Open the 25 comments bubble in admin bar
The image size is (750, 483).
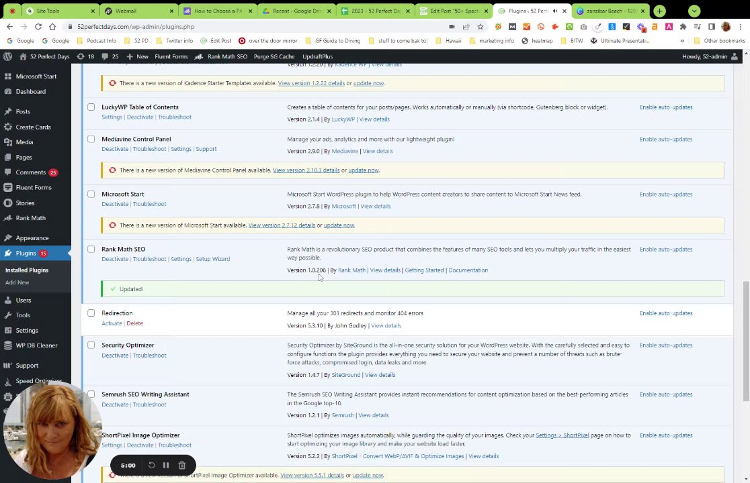pyautogui.click(x=110, y=56)
